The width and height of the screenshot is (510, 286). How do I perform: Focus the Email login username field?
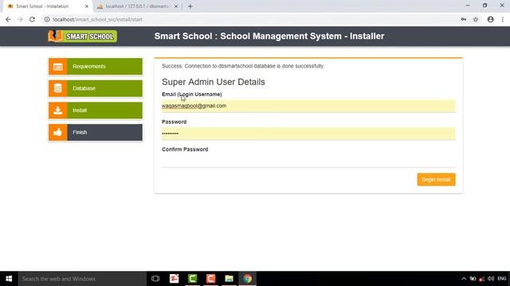pyautogui.click(x=308, y=106)
